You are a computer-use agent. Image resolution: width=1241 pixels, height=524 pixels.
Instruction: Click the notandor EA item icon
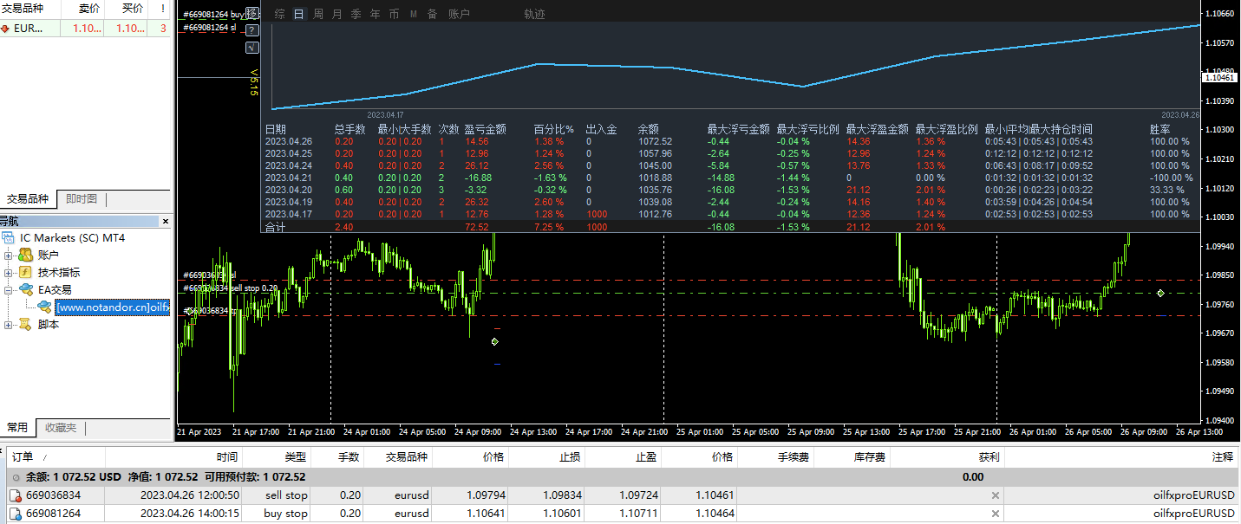43,307
